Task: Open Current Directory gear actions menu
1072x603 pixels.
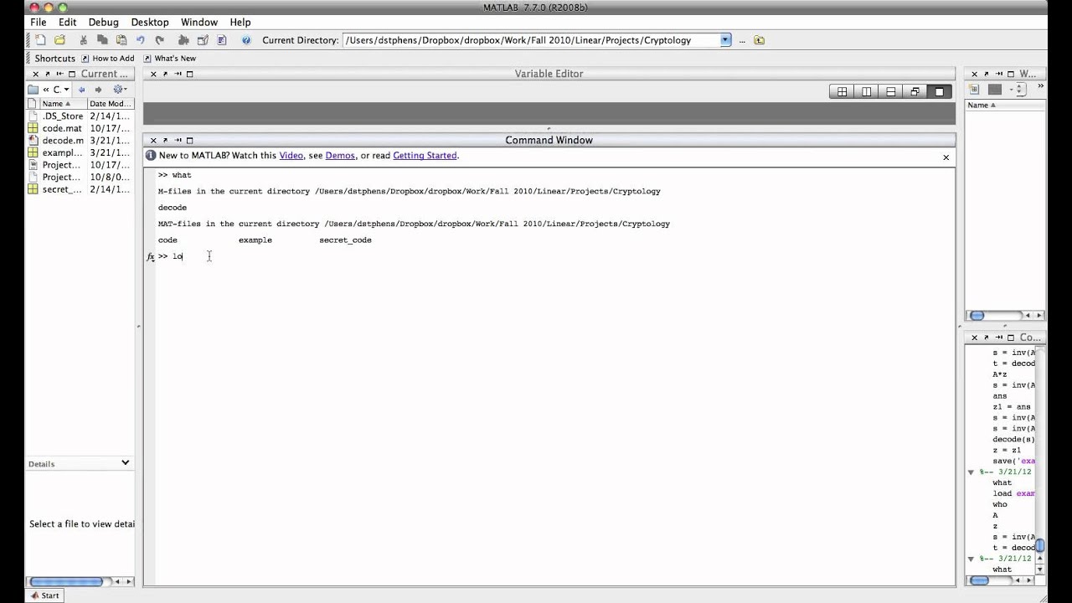Action: (x=119, y=90)
